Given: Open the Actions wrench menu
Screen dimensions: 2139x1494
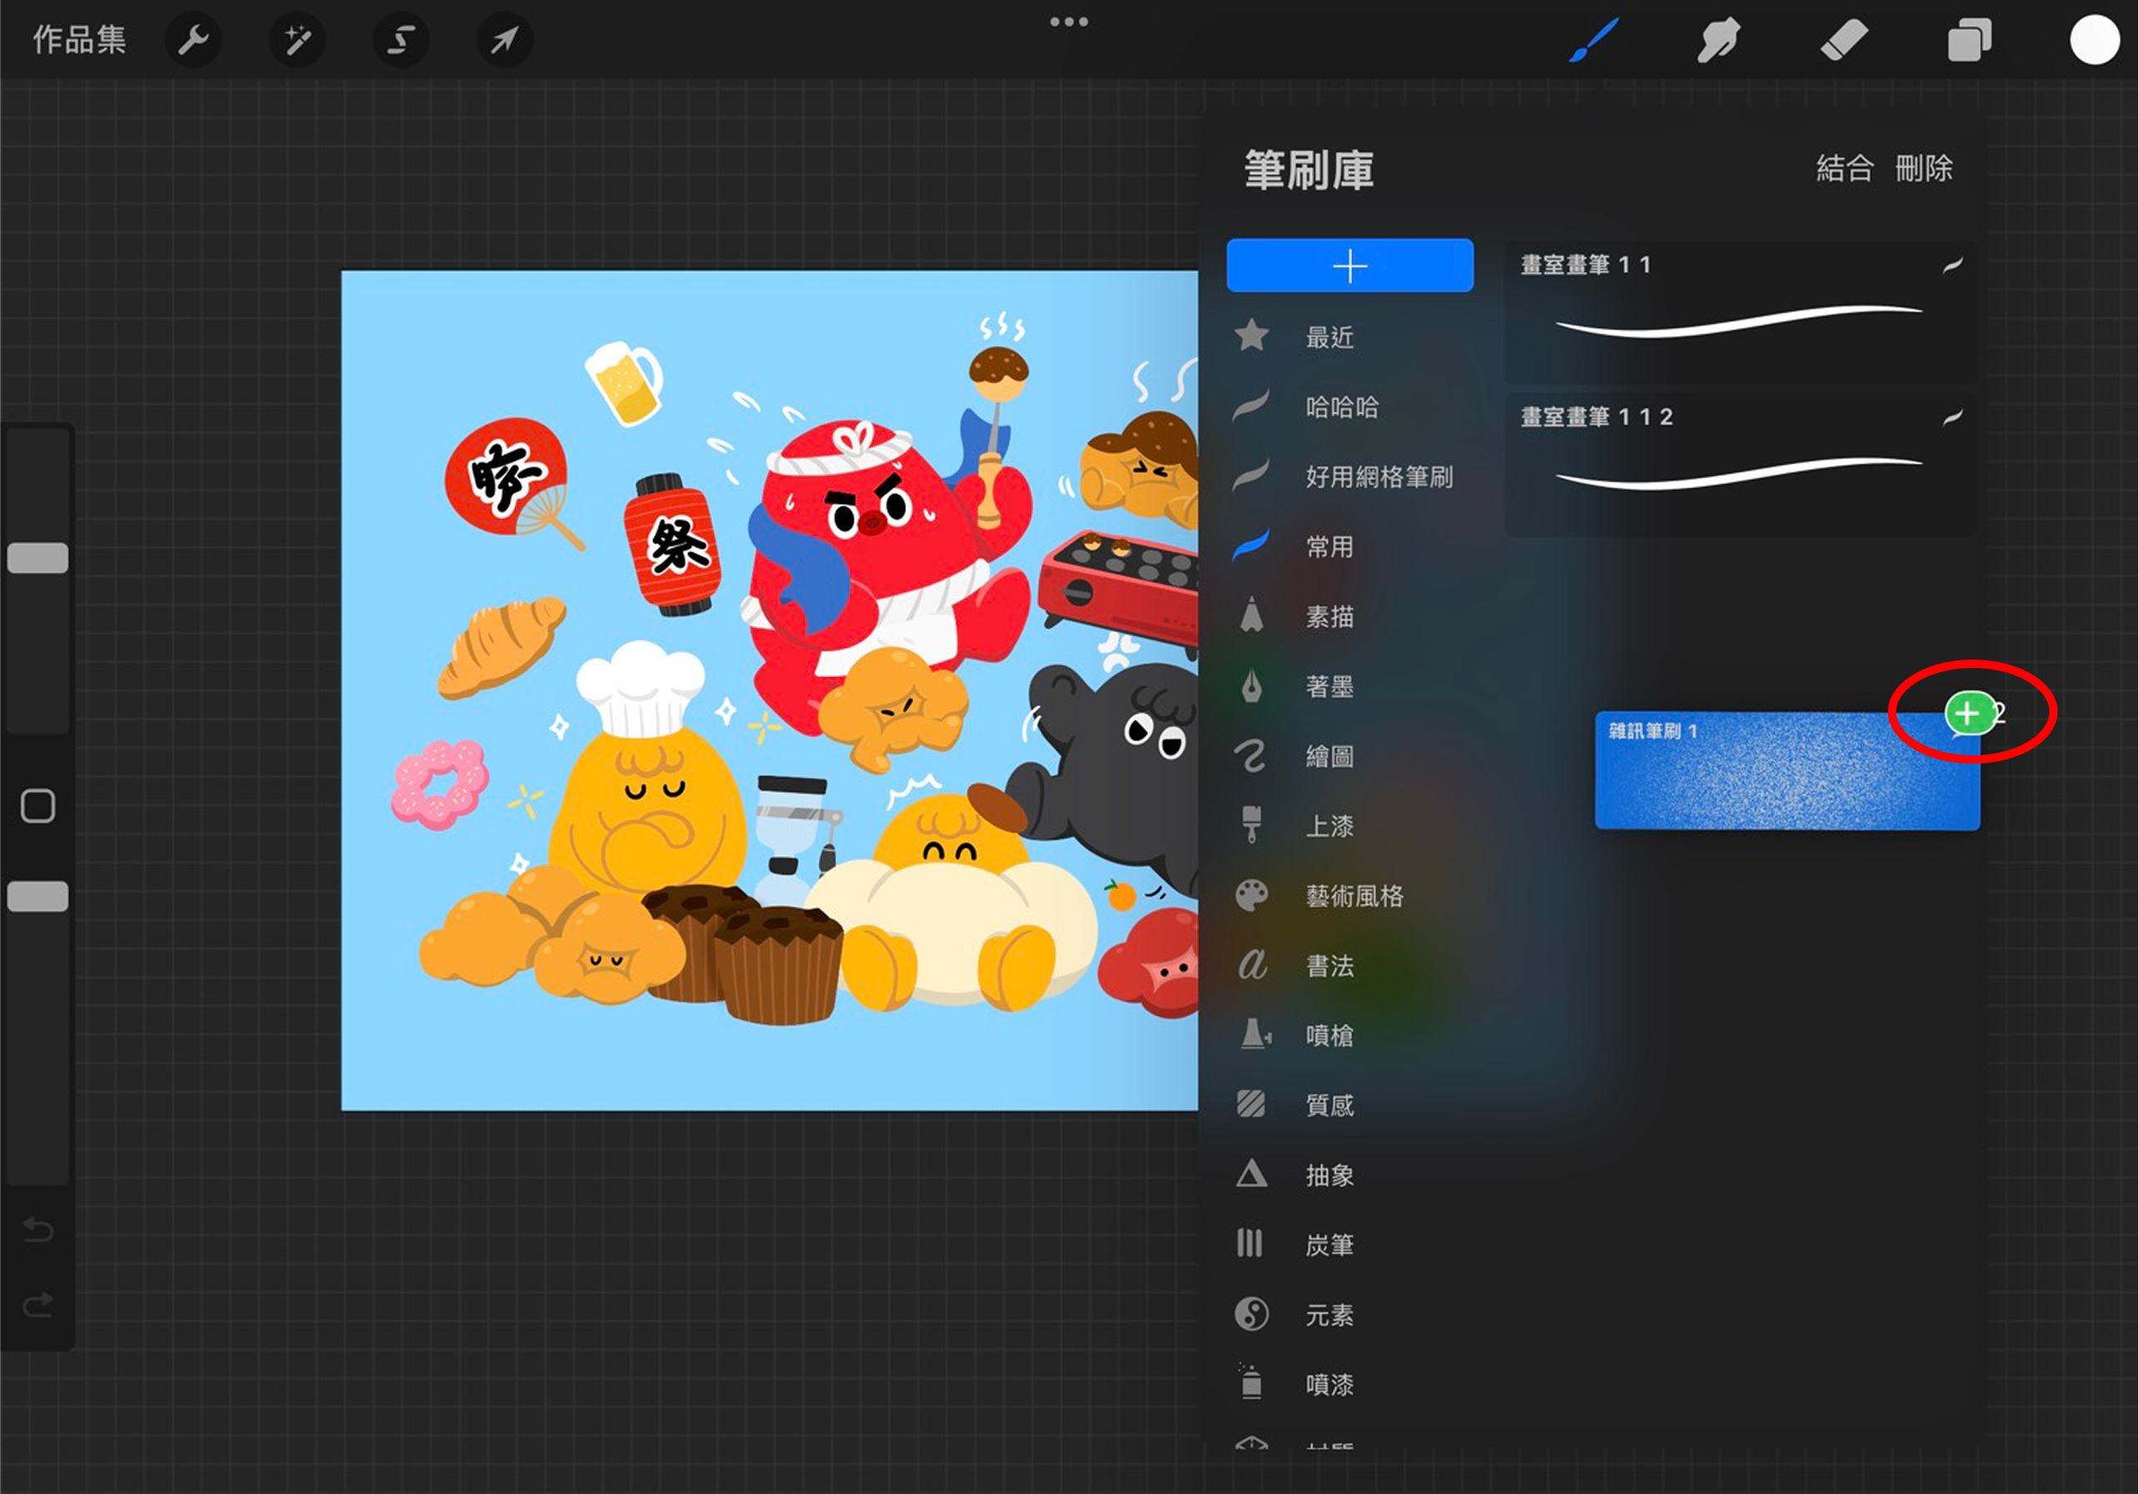Looking at the screenshot, I should click(193, 40).
